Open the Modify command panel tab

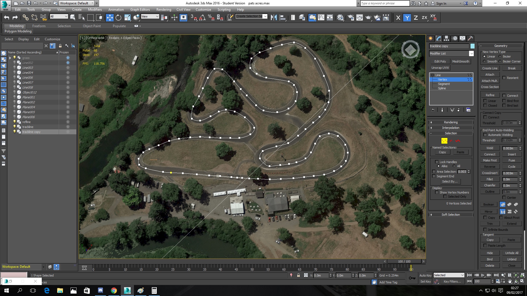(x=439, y=38)
